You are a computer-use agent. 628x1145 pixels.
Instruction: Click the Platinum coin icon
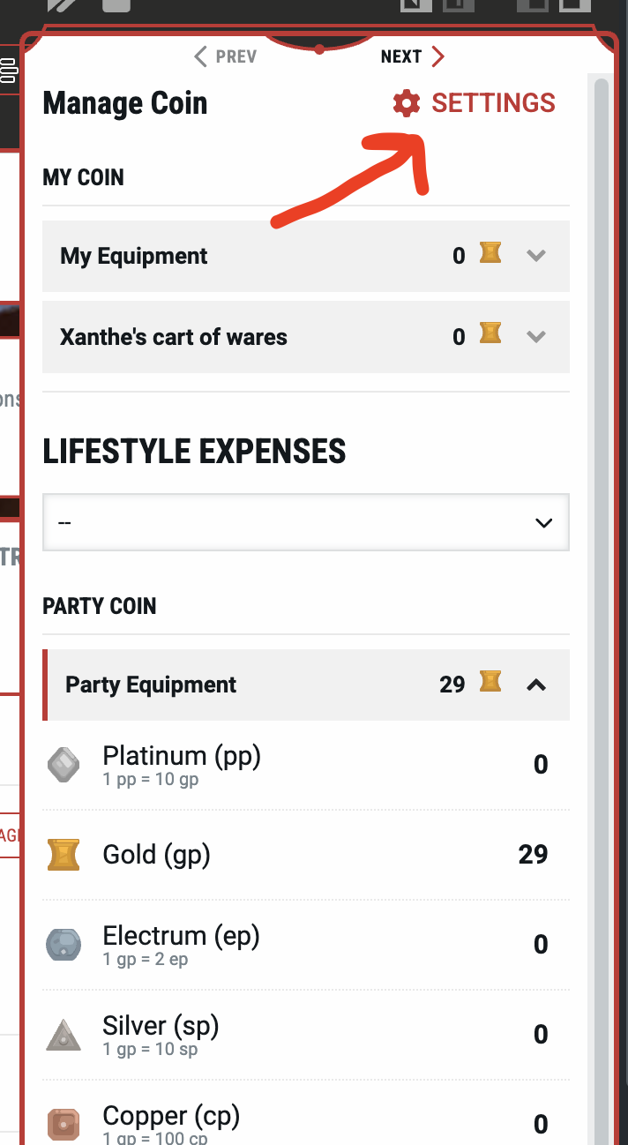pyautogui.click(x=64, y=765)
